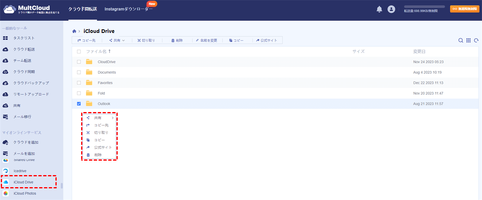This screenshot has height=200, width=482.
Task: Click the タスクリスト grid icon
Action: pyautogui.click(x=6, y=38)
